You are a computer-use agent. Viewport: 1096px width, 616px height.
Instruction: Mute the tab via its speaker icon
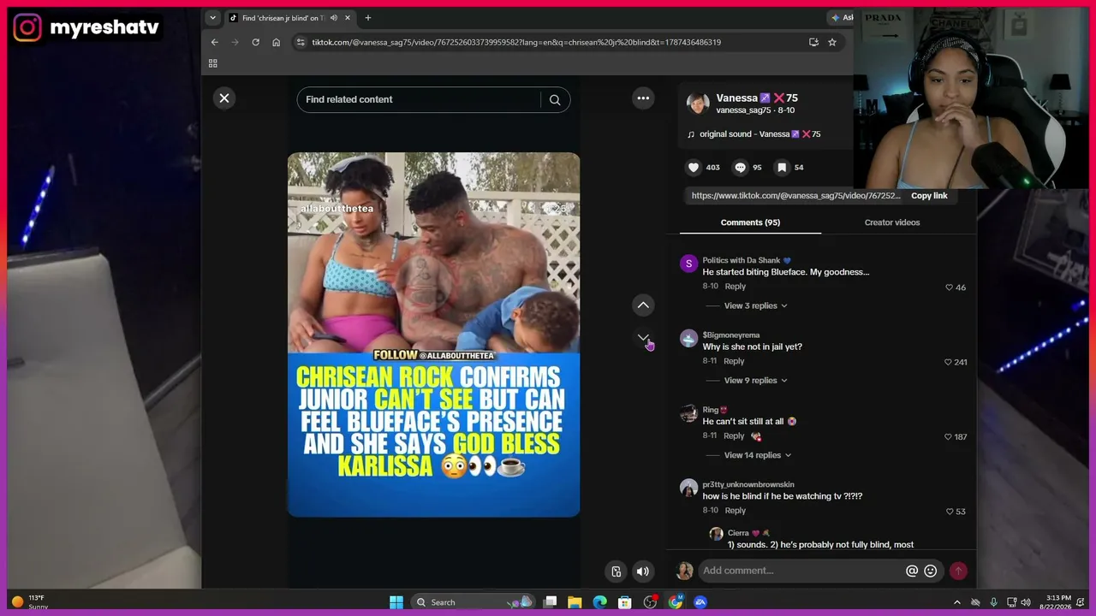[333, 18]
